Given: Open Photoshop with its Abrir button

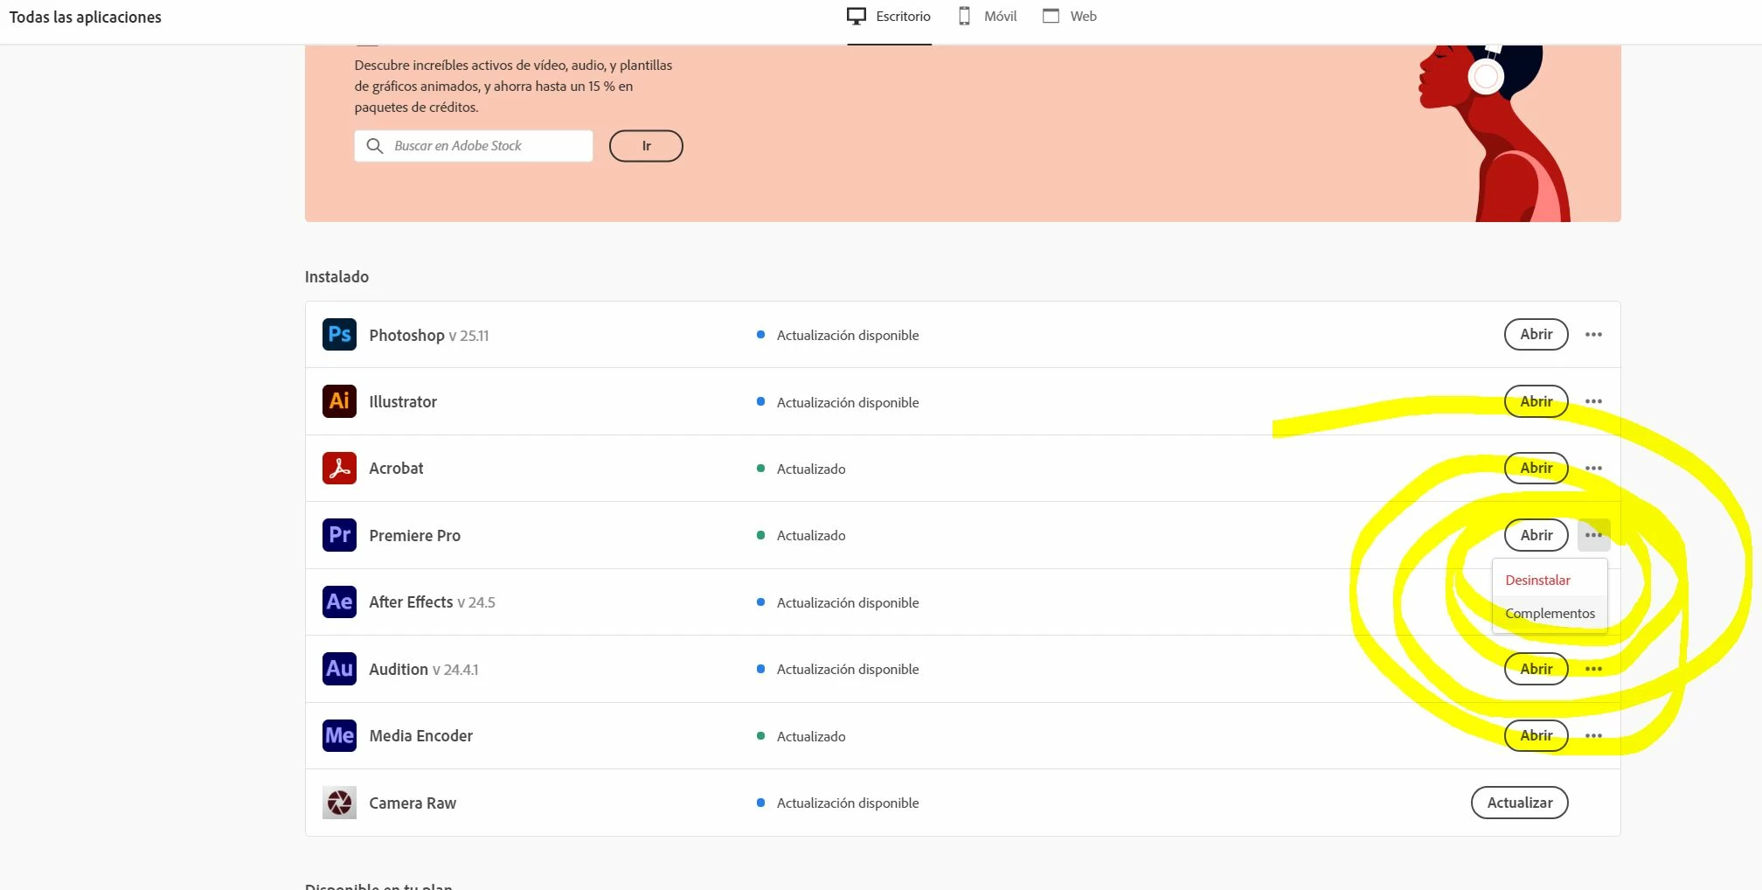Looking at the screenshot, I should click(x=1536, y=334).
